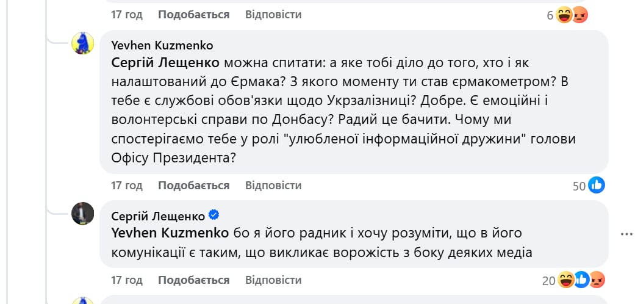Screen dimensions: 635x304
Task: Click the angry emoji on Лещенко's reply
Action: tap(597, 280)
